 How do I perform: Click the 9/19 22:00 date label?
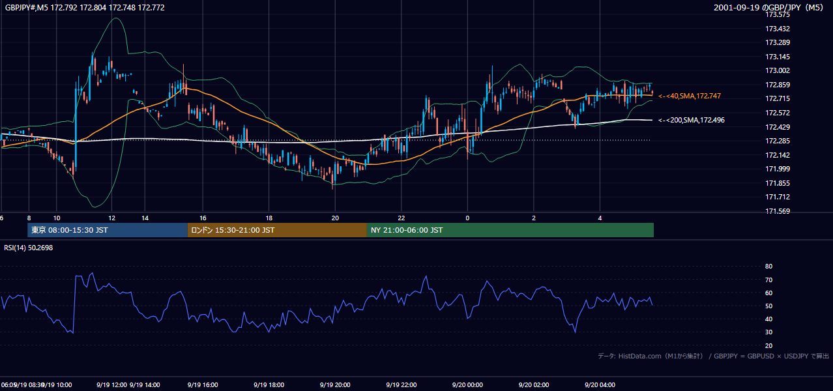402,384
